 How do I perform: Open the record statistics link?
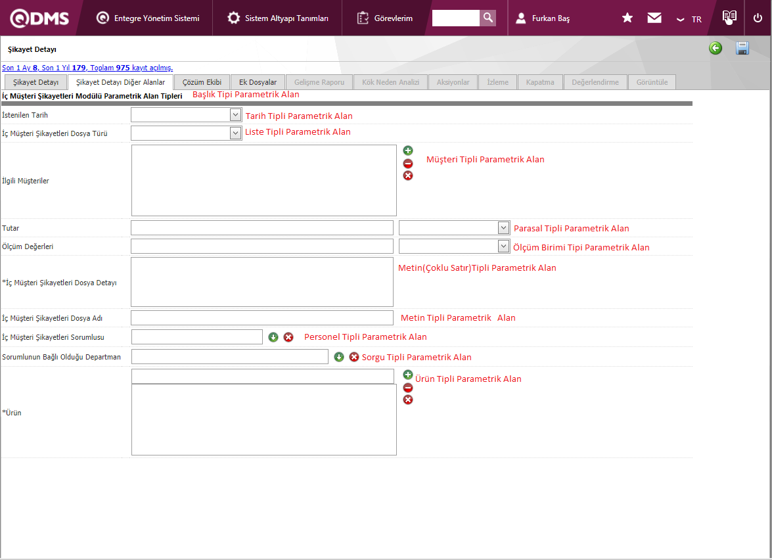(87, 68)
